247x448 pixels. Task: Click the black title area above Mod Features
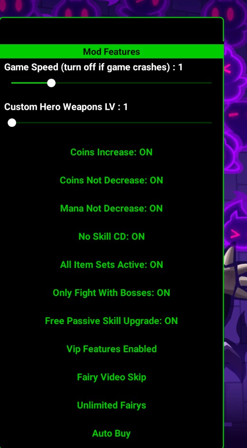(x=111, y=31)
